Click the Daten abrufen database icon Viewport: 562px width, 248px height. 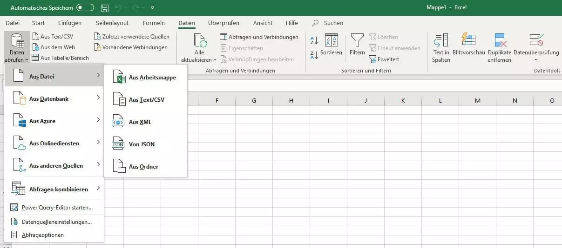[18, 41]
